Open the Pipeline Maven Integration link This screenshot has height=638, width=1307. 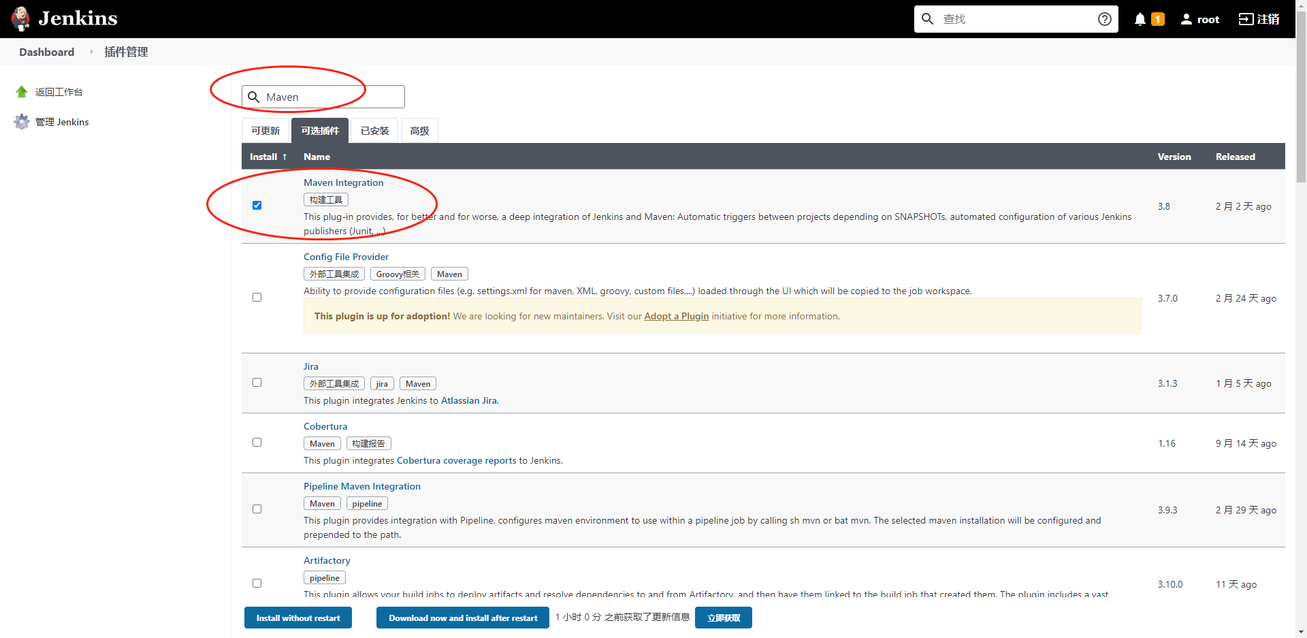tap(362, 486)
